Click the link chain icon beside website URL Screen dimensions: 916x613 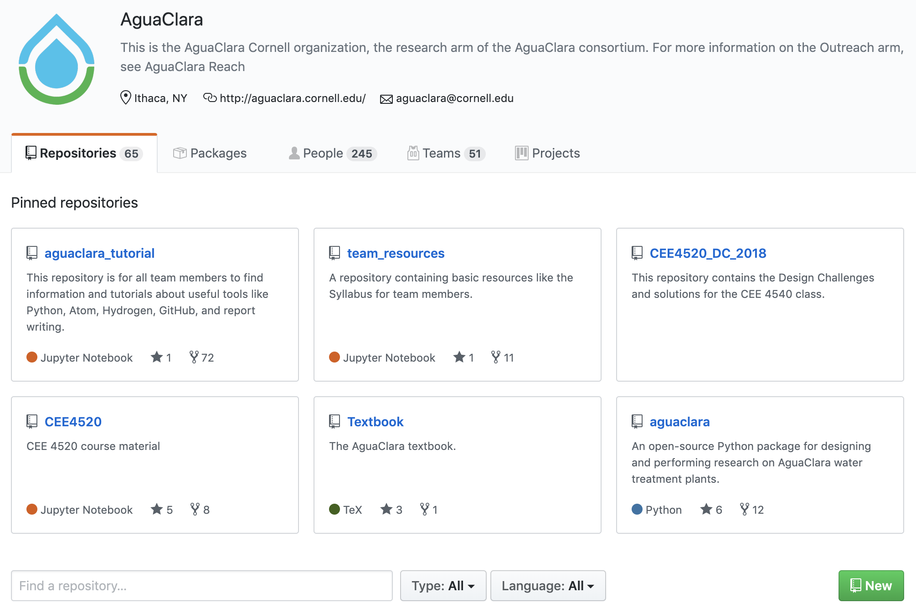tap(210, 98)
